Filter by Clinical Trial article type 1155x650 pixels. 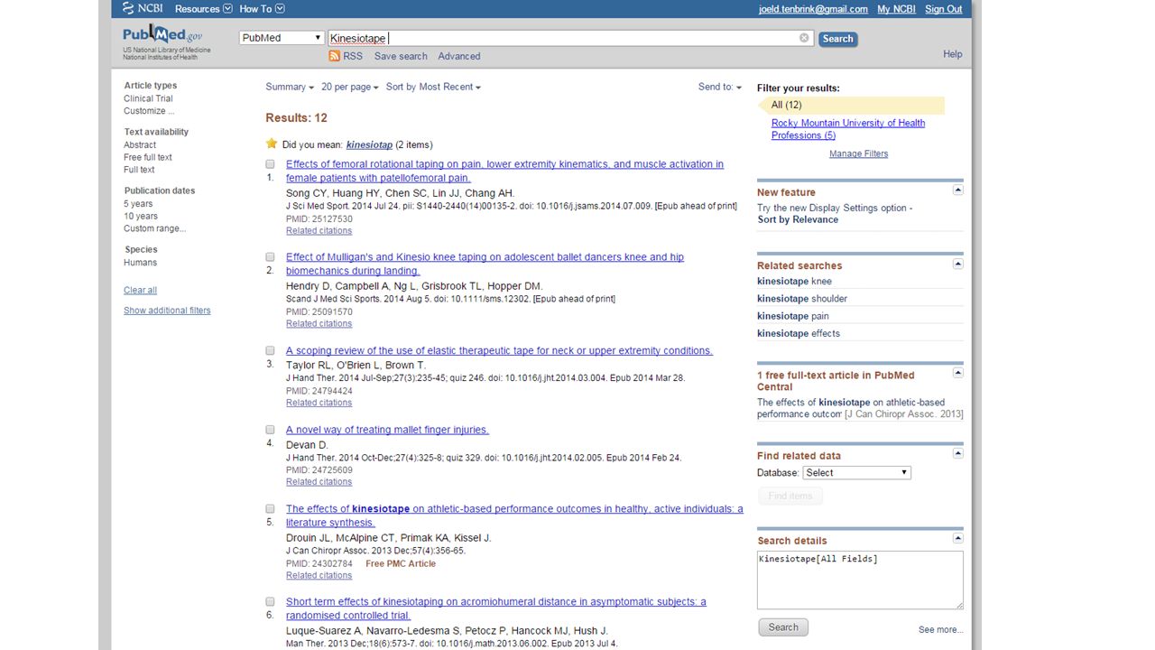pos(148,98)
